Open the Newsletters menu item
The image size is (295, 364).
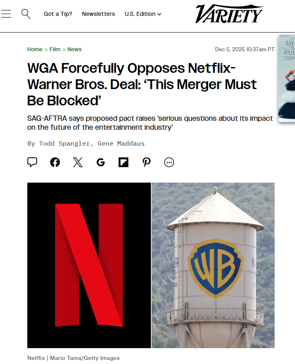[99, 14]
